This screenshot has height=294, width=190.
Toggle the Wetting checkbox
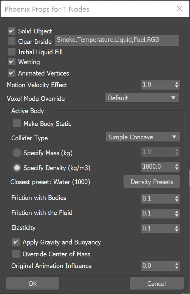click(x=11, y=62)
